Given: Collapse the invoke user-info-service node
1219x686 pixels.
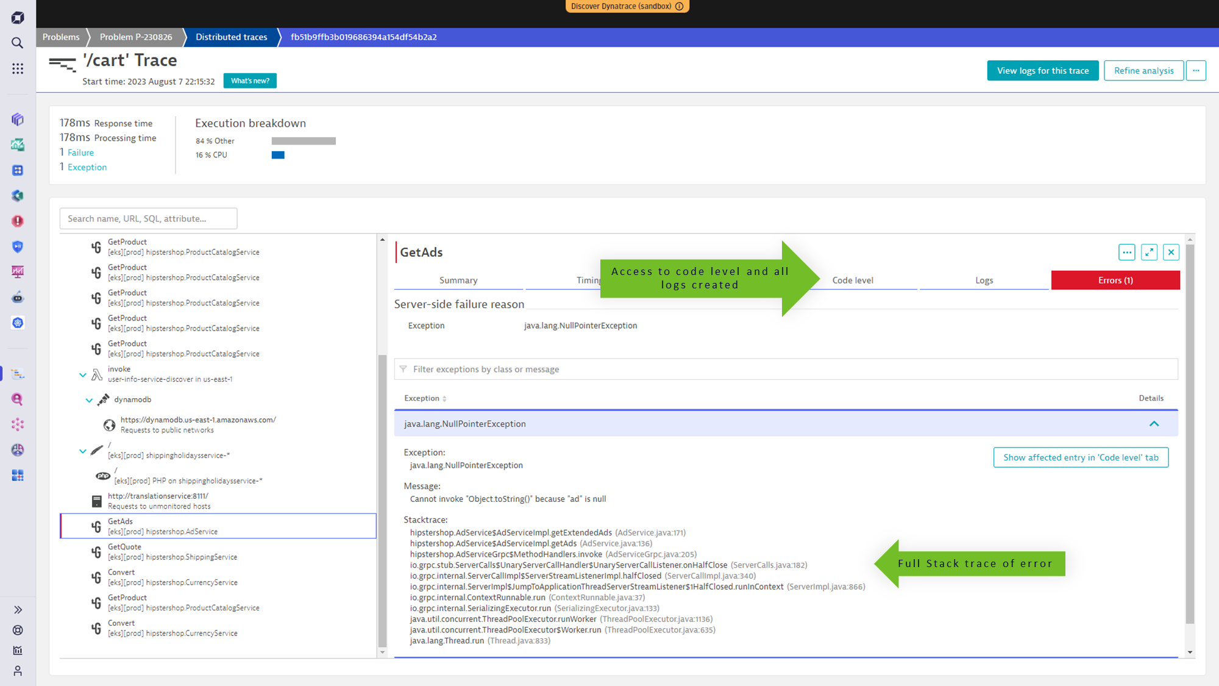Looking at the screenshot, I should tap(83, 375).
